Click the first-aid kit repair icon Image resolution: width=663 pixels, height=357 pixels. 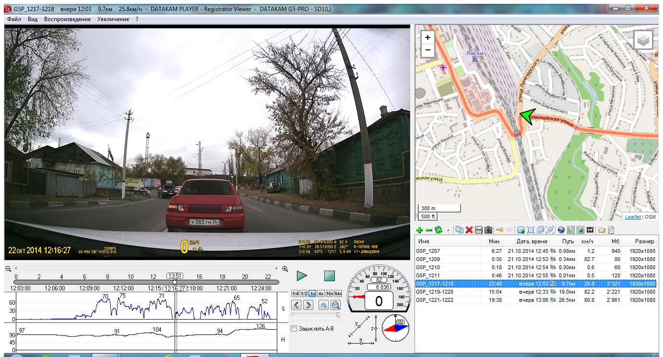point(488,230)
